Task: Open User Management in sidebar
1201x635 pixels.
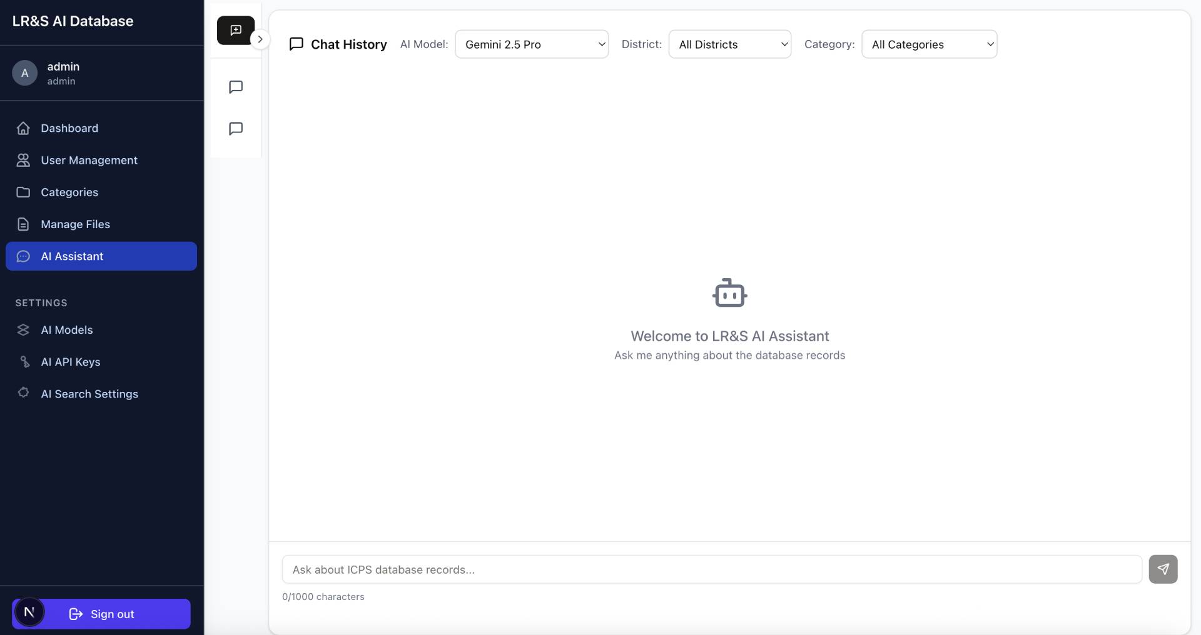Action: [89, 160]
